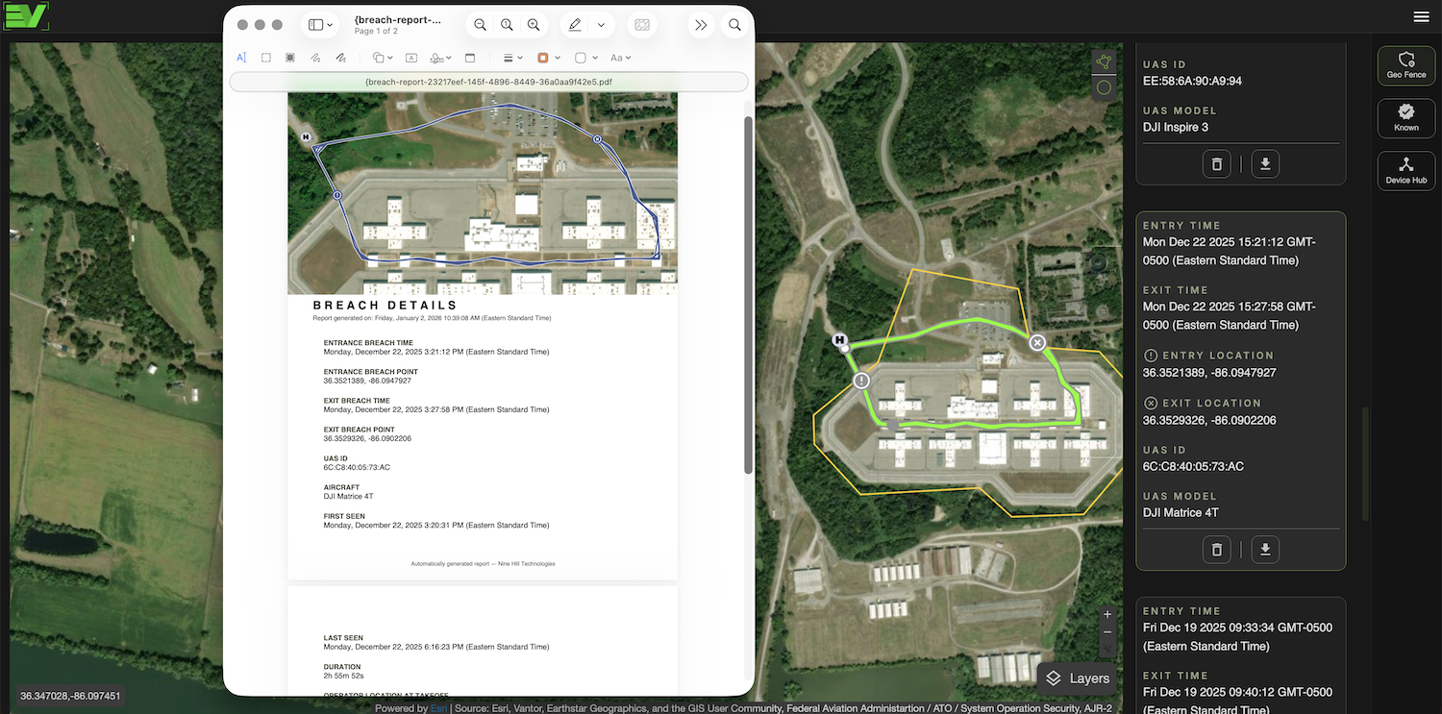The image size is (1442, 714).
Task: Switch to the Device Hub section
Action: point(1405,170)
